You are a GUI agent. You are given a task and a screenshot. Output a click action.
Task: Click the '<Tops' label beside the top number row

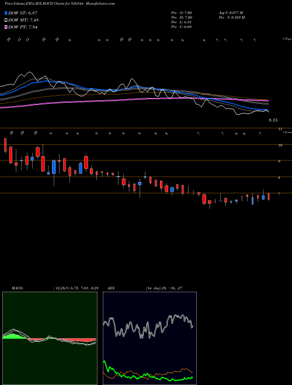point(287,39)
